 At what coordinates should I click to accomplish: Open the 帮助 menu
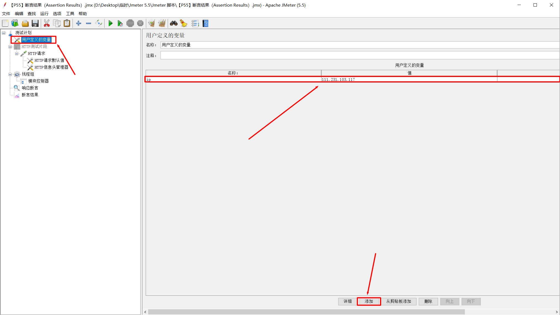(x=83, y=14)
